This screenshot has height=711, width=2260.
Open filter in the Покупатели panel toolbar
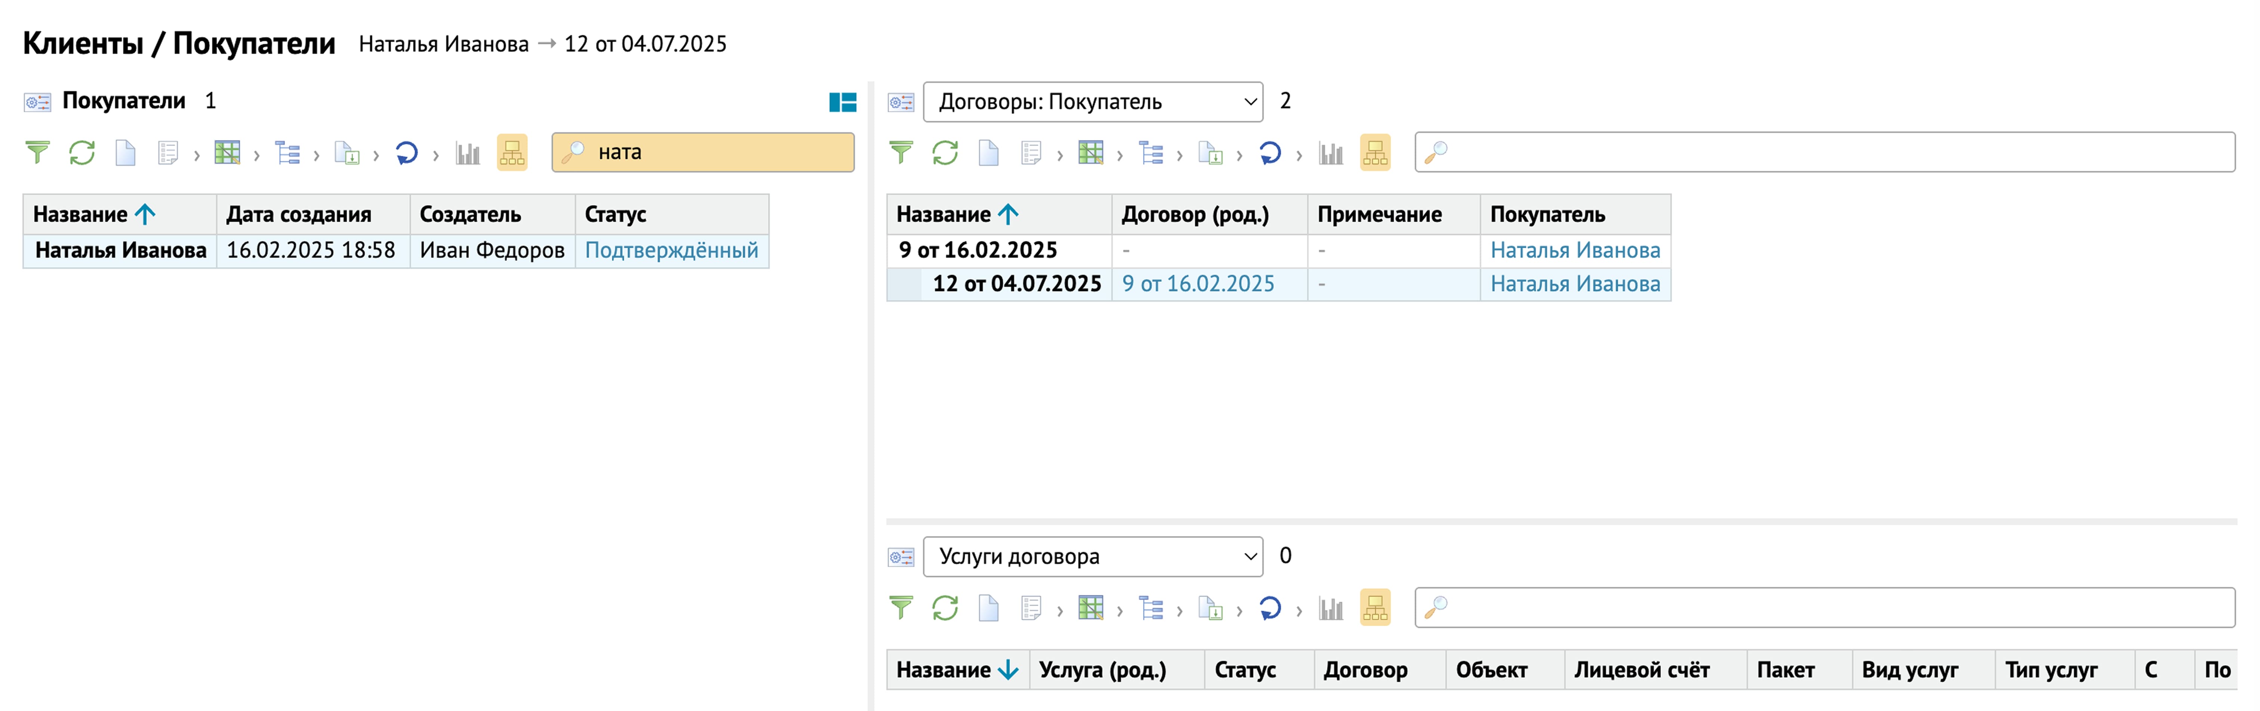coord(37,153)
